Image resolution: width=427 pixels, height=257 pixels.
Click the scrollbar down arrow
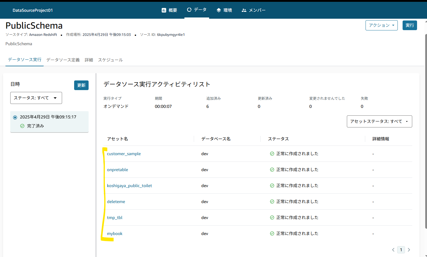[x=425, y=255]
